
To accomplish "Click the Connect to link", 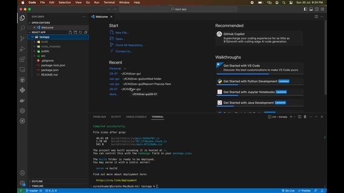I will click(124, 51).
